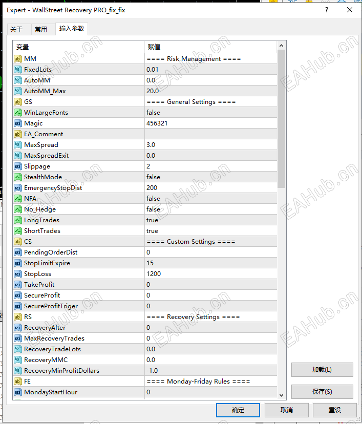Click the icon beside RecoveryMinProfitDollars

coord(17,370)
